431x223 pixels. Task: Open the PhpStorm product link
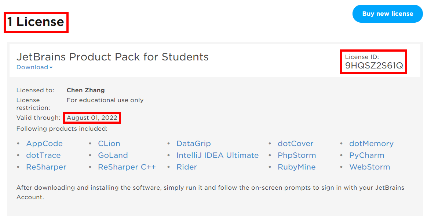coord(297,155)
